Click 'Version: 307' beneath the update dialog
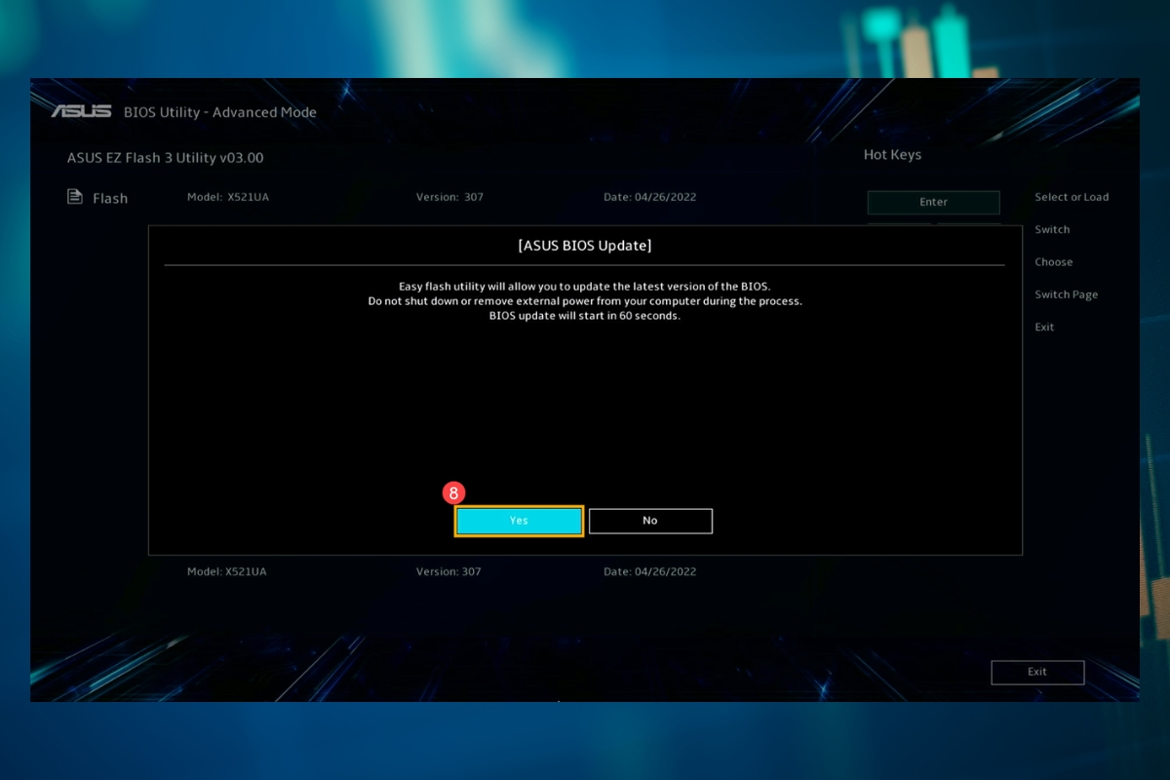 click(x=448, y=571)
